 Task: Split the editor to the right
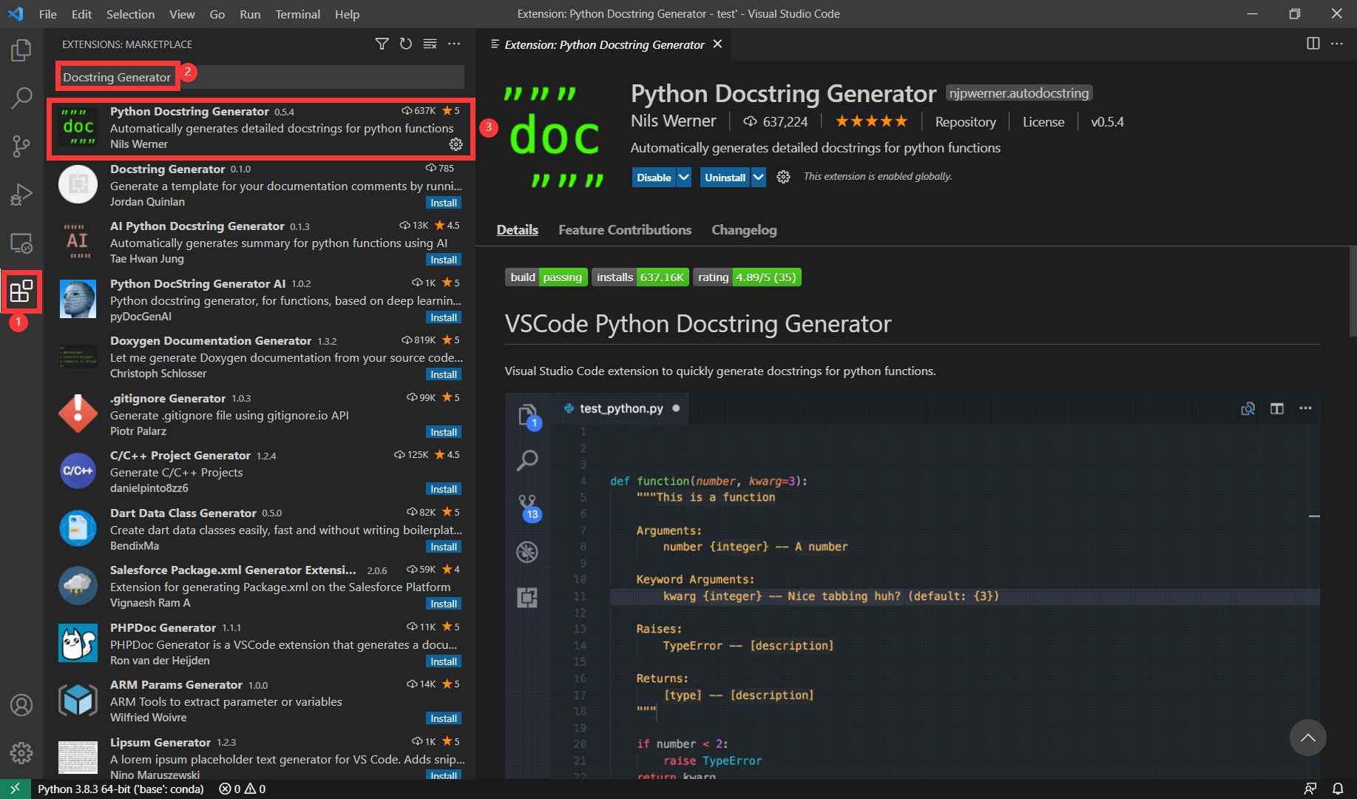[x=1313, y=44]
